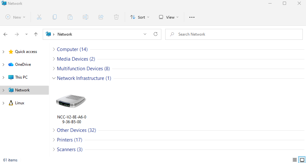Image resolution: width=306 pixels, height=163 pixels.
Task: Go back with the left arrow
Action: pyautogui.click(x=5, y=34)
